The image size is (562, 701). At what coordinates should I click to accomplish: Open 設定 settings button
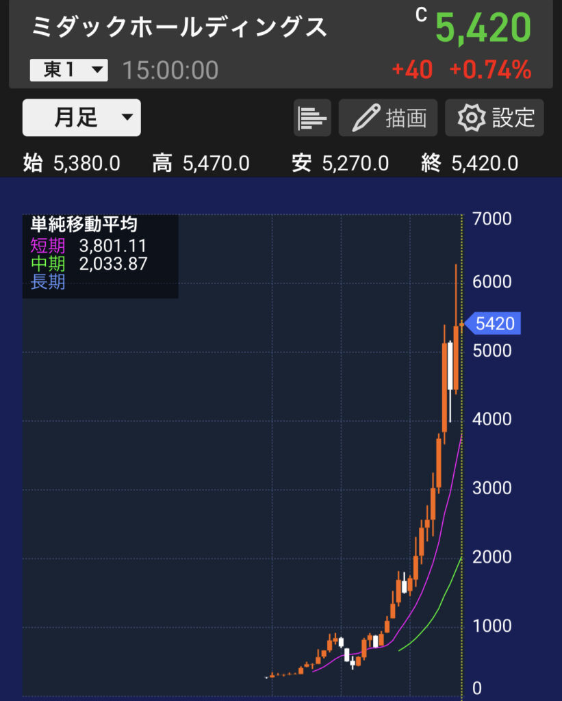494,118
